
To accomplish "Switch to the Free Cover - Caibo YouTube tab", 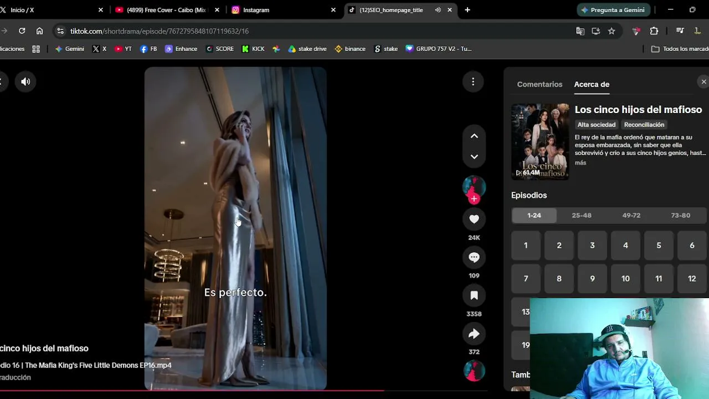I will tap(167, 10).
